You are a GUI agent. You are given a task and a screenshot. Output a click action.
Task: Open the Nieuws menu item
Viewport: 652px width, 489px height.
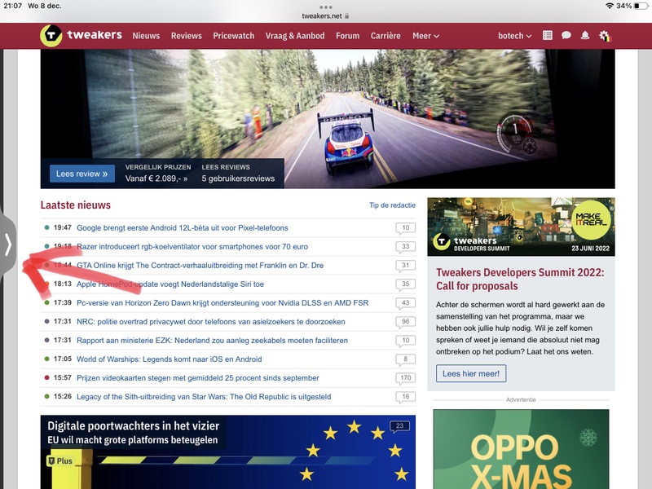click(146, 36)
